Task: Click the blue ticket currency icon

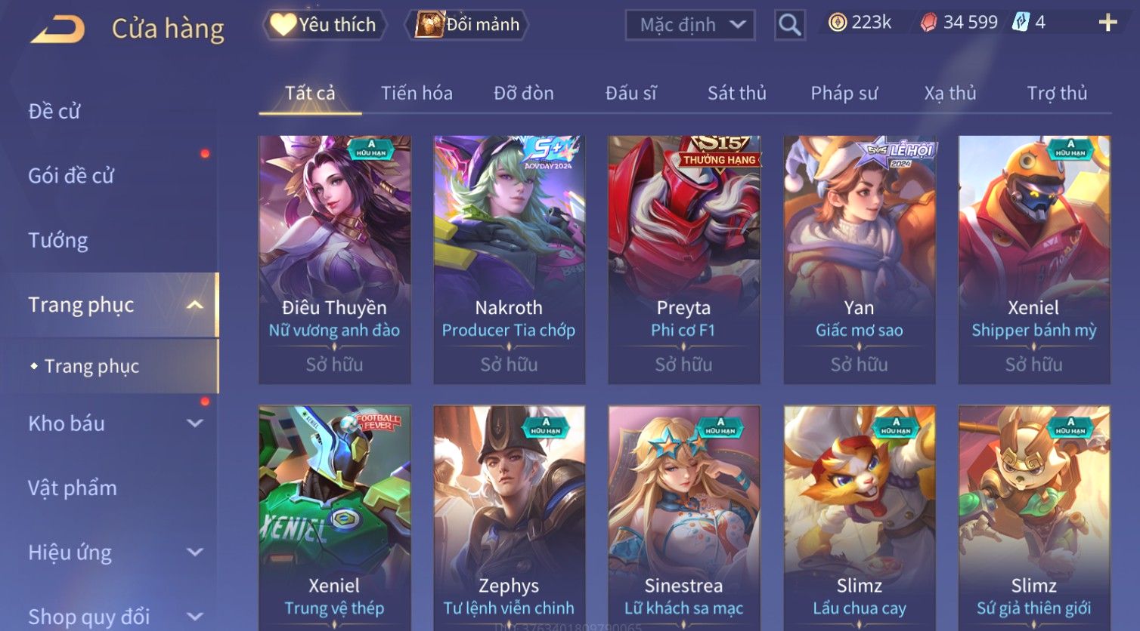Action: coord(1021,23)
